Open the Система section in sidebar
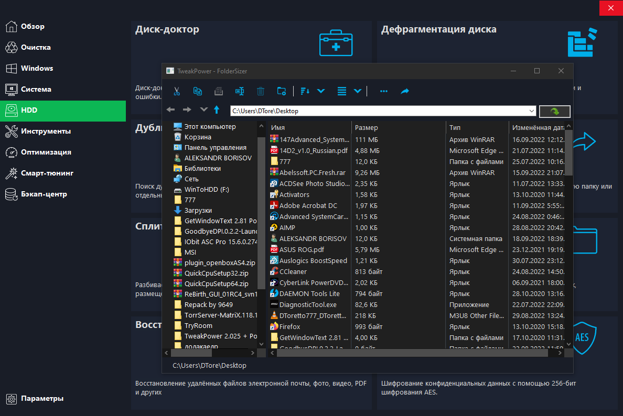 63,89
